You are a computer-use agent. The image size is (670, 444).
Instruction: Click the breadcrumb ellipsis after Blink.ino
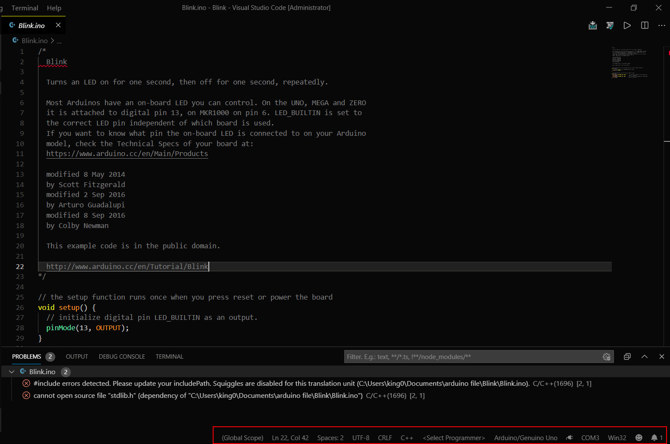pos(59,41)
